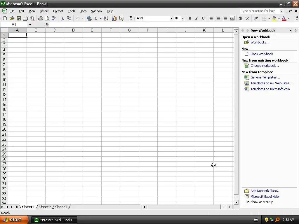Open the Format menu
This screenshot has width=299, height=224.
[x=58, y=11]
